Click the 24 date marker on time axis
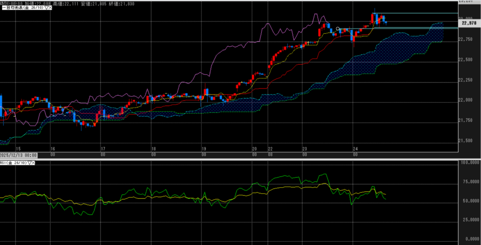481x245 pixels. click(x=355, y=148)
